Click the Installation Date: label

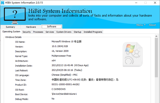point(24,66)
